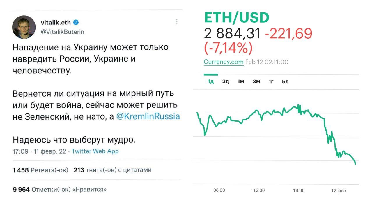This screenshot has width=372, height=202.
Task: Switch to the 3д timeframe
Action: [226, 82]
